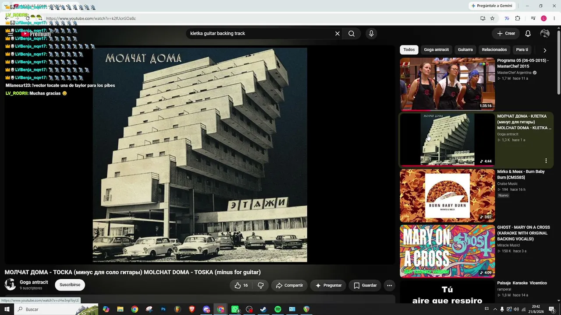
Task: Click the Preguntar button
Action: (x=328, y=285)
